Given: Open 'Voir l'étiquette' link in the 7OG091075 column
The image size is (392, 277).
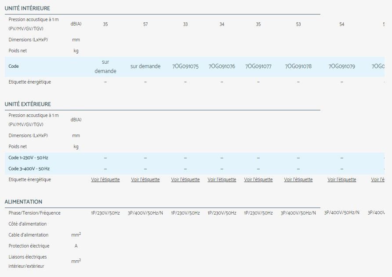Looking at the screenshot, I should [185, 179].
